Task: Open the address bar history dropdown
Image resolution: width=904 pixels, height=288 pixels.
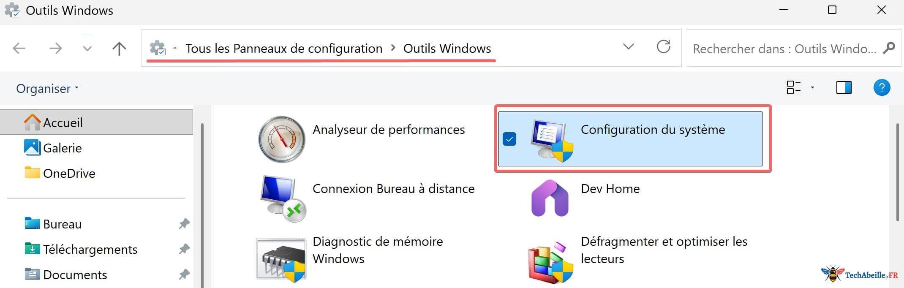Action: [629, 47]
